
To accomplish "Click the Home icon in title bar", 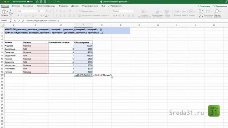I will 37,1.
